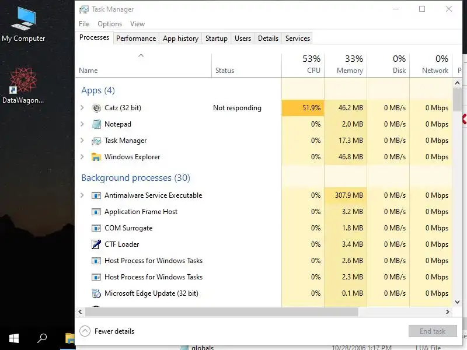Switch to the Services tab
This screenshot has width=467, height=350.
(x=298, y=38)
